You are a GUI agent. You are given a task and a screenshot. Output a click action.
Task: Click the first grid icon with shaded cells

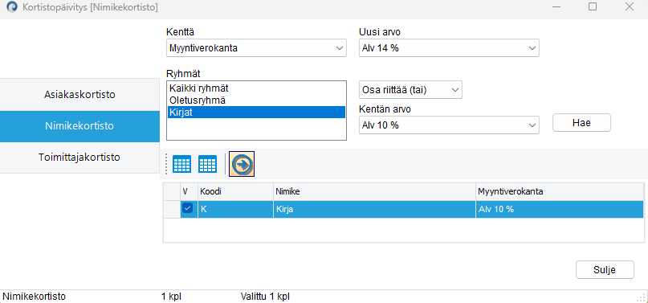pos(181,165)
